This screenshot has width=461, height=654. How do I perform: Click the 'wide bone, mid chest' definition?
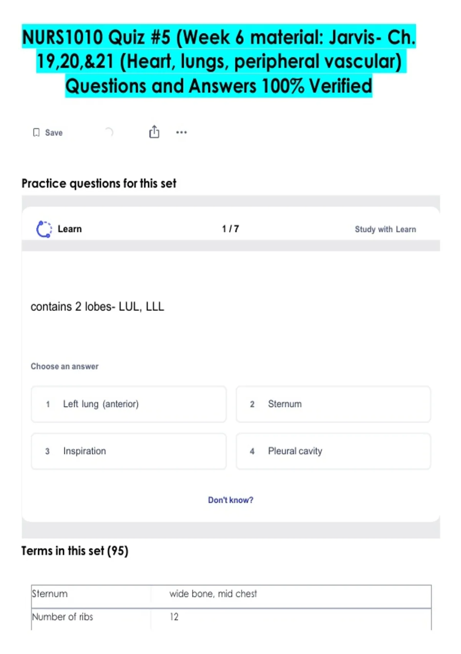[213, 594]
